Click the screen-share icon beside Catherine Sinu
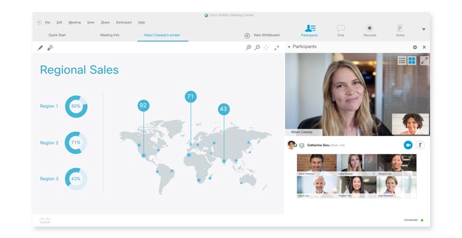Screen dimensions: 462x238 coord(302,145)
